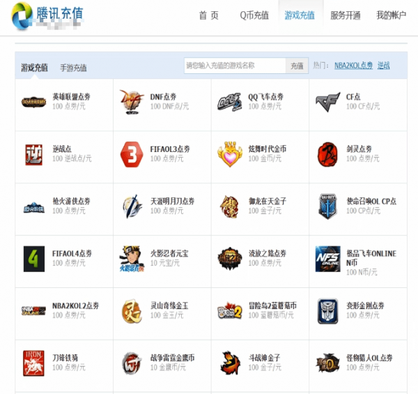Click the 逆战点 title text
418x394 pixels.
62,149
